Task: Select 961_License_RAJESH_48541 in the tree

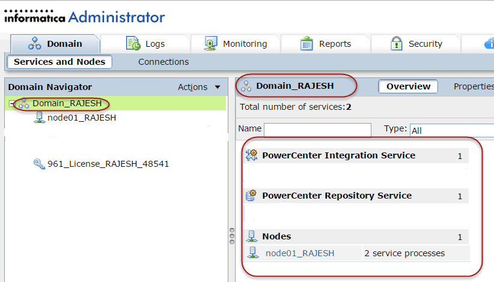Action: (108, 164)
